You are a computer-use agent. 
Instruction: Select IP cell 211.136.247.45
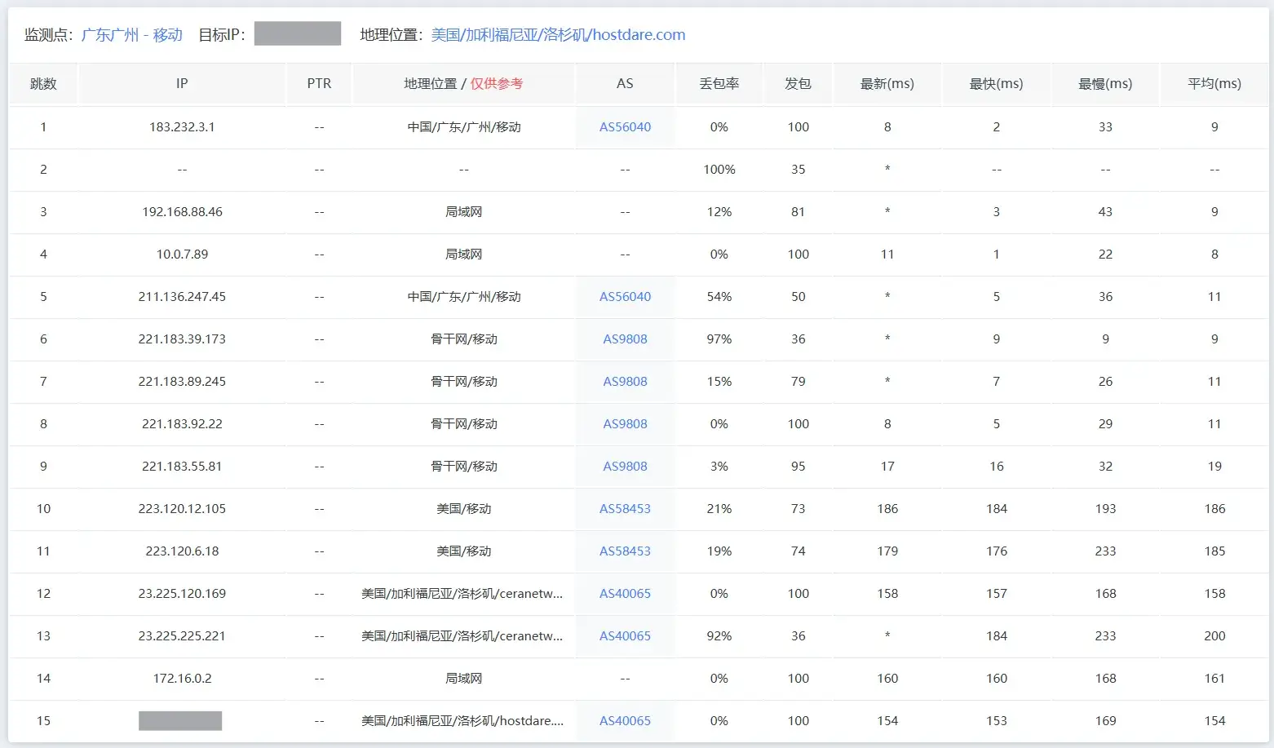point(182,297)
